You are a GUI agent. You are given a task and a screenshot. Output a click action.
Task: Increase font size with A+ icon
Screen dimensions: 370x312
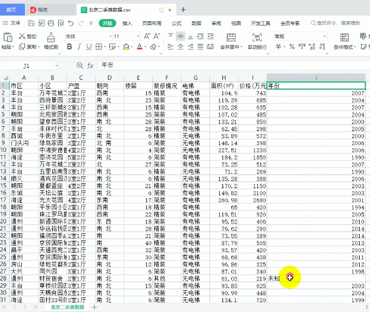coord(147,36)
